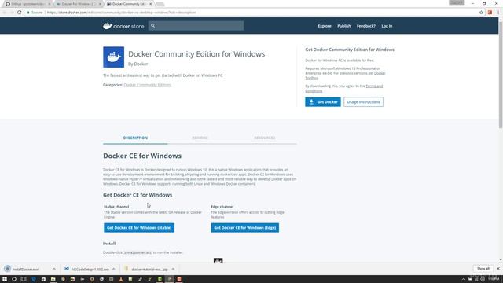Image resolution: width=503 pixels, height=283 pixels.
Task: Reload the page with the refresh icon
Action: point(19,13)
